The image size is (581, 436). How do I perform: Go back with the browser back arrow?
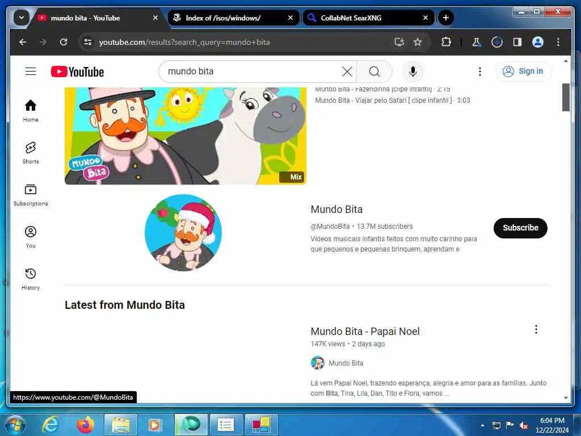pos(23,42)
